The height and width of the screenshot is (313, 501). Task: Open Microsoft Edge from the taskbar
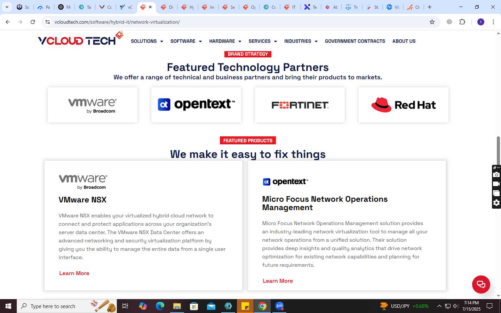pyautogui.click(x=160, y=306)
